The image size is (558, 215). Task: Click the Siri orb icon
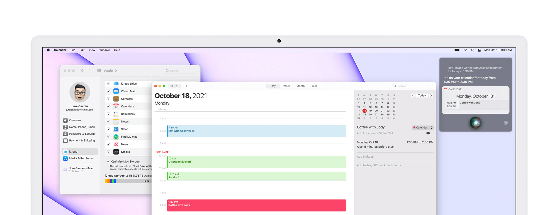475,123
